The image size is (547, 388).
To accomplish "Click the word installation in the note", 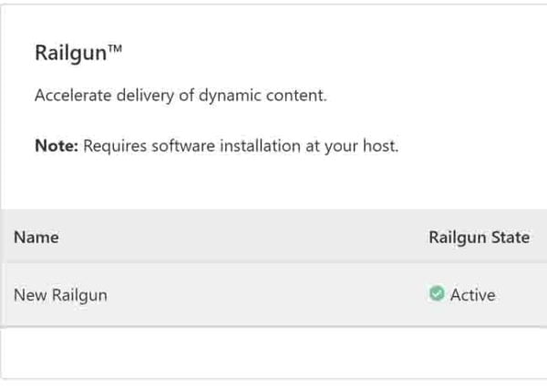I will coord(260,146).
